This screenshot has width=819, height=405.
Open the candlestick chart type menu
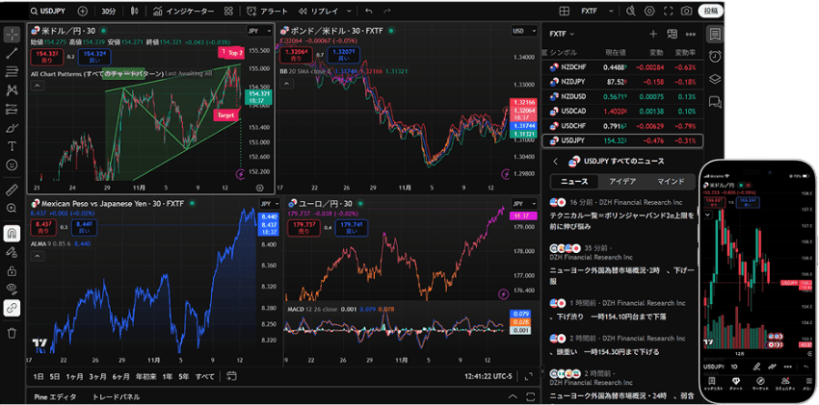click(135, 11)
